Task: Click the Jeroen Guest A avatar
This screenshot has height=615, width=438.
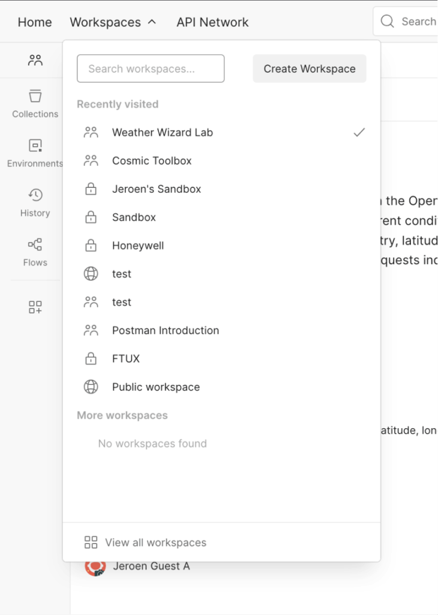Action: pyautogui.click(x=95, y=566)
